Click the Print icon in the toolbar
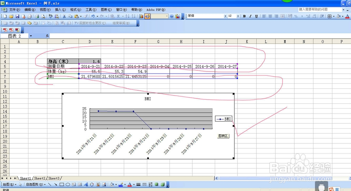The width and height of the screenshot is (351, 191). pyautogui.click(x=37, y=16)
